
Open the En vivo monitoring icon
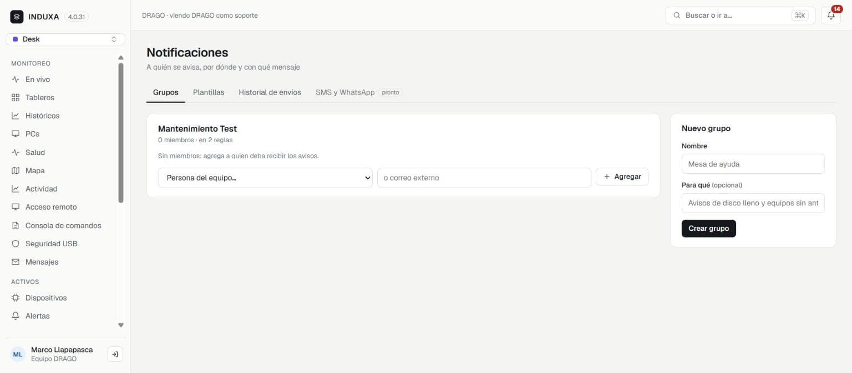click(16, 80)
